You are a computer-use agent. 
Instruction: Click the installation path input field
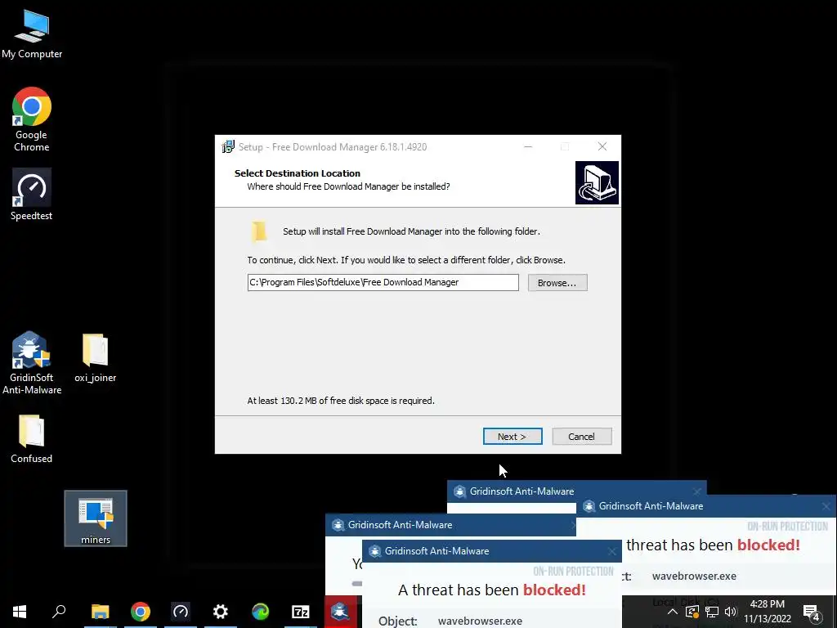pos(383,282)
